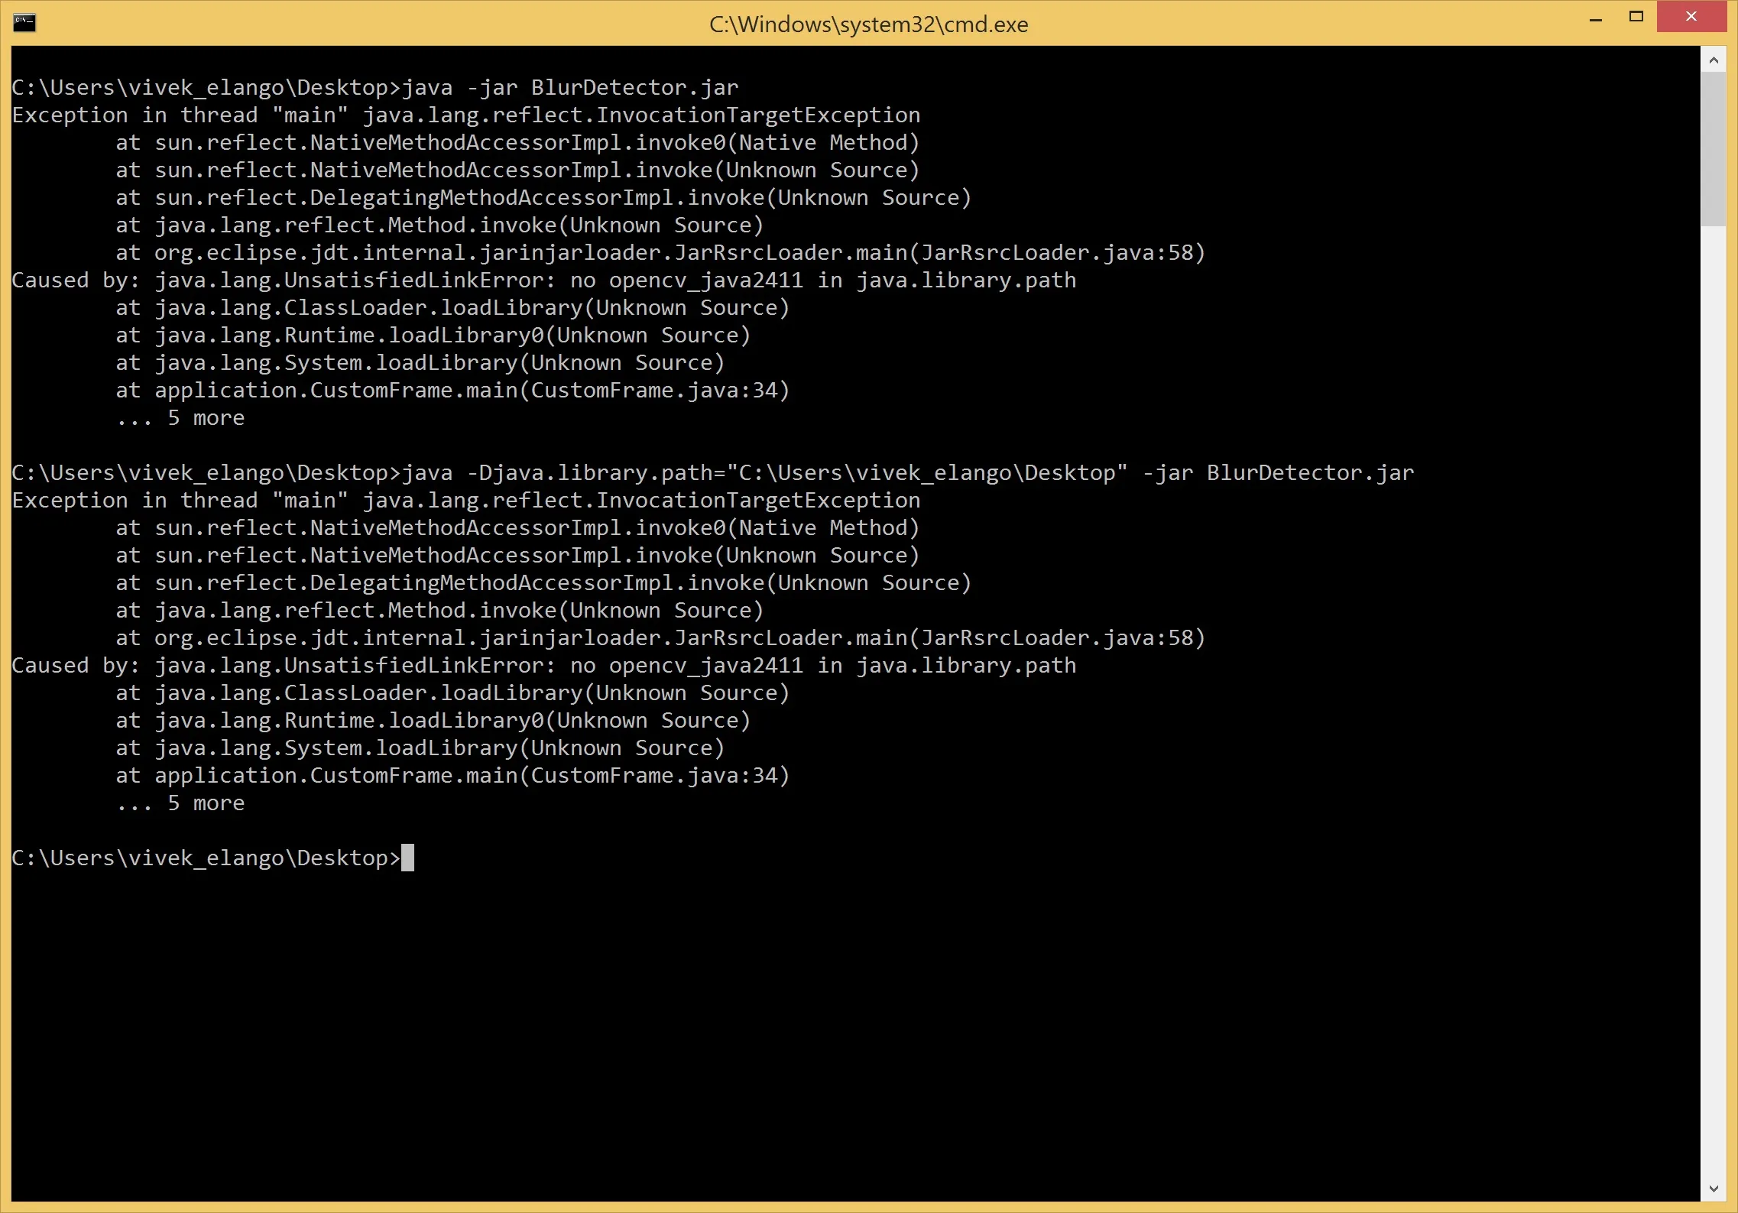The height and width of the screenshot is (1213, 1738).
Task: Click the C:\Windows\system32\cmd.exe title text
Action: (x=868, y=24)
